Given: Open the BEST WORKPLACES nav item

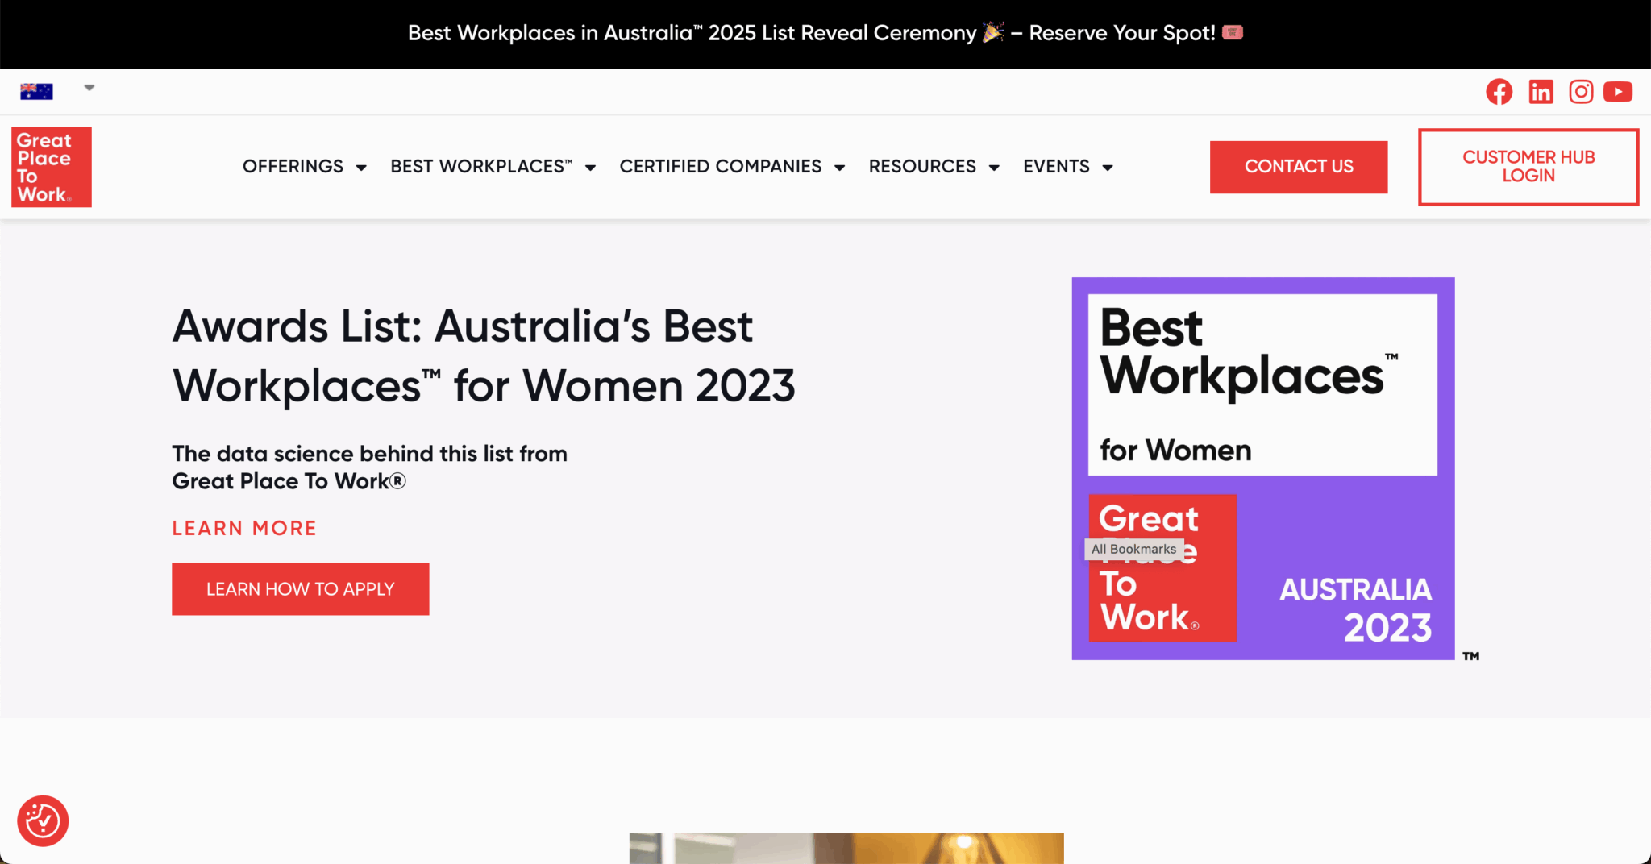Looking at the screenshot, I should pyautogui.click(x=481, y=167).
